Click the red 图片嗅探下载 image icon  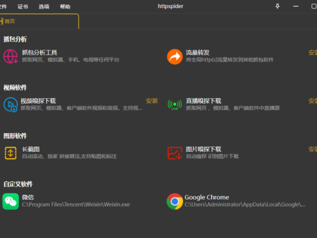pyautogui.click(x=174, y=153)
